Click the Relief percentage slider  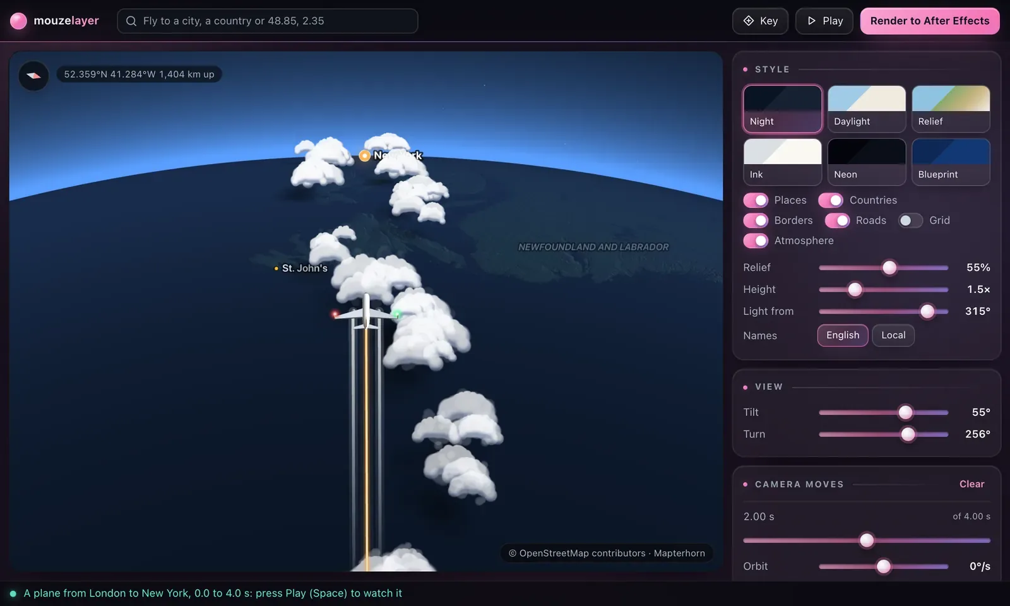coord(884,268)
